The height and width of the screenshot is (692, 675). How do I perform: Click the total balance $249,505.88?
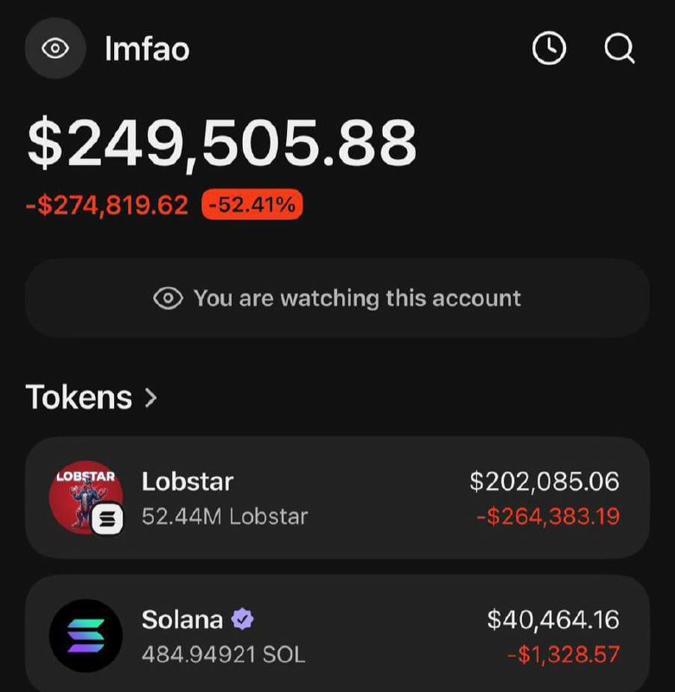pos(222,143)
